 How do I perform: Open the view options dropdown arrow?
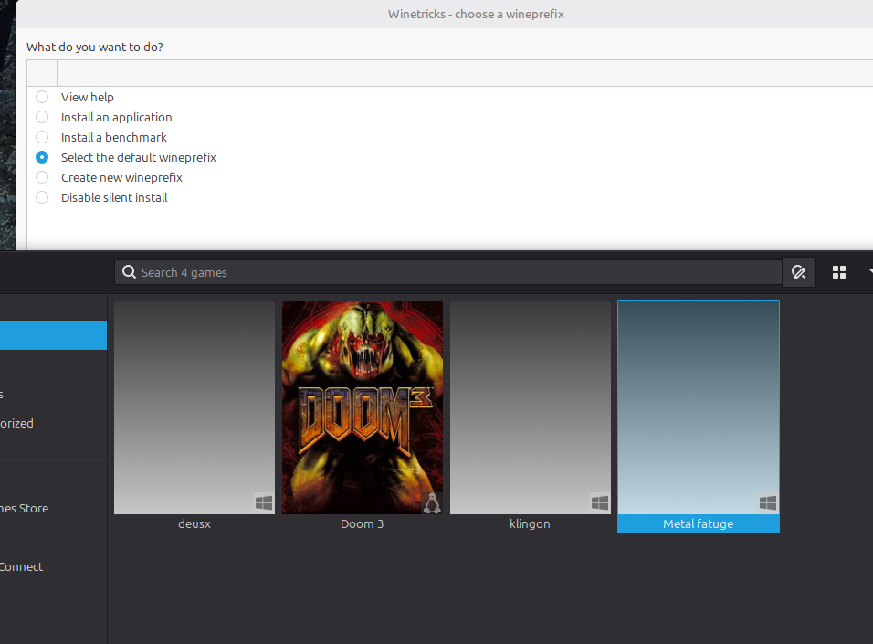click(868, 272)
